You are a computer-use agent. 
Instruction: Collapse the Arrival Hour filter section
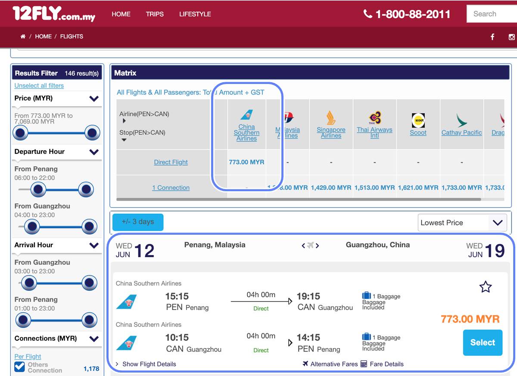point(94,245)
